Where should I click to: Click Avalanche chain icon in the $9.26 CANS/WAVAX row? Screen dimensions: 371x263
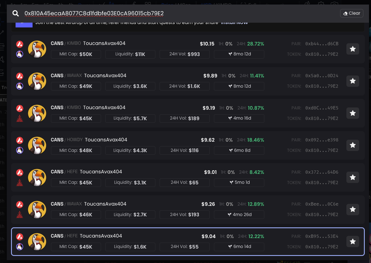20,204
